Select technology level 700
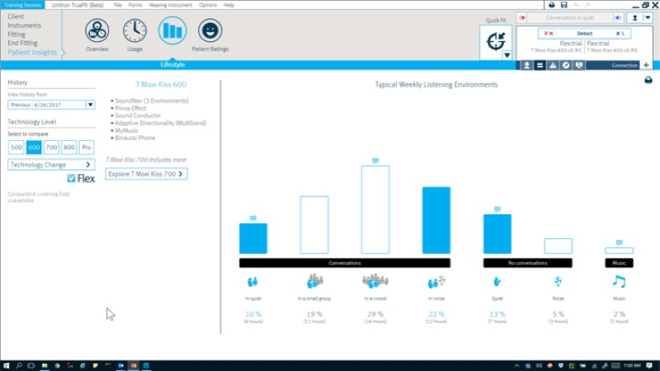 tap(51, 148)
